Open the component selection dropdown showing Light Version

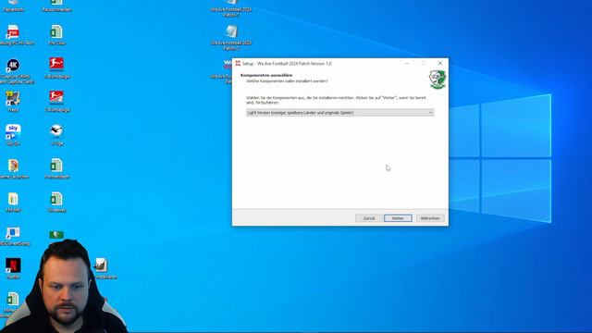tap(339, 113)
